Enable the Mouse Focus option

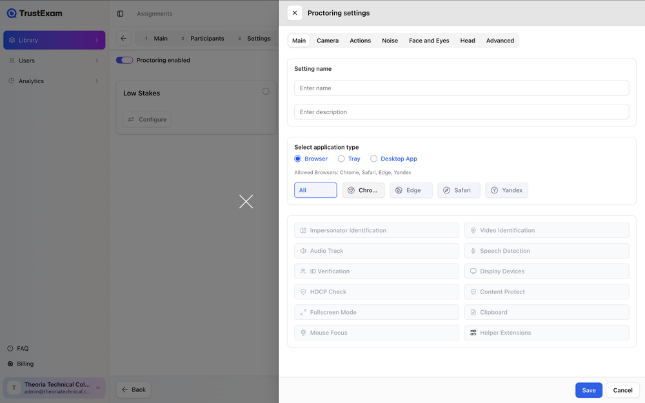click(x=377, y=333)
